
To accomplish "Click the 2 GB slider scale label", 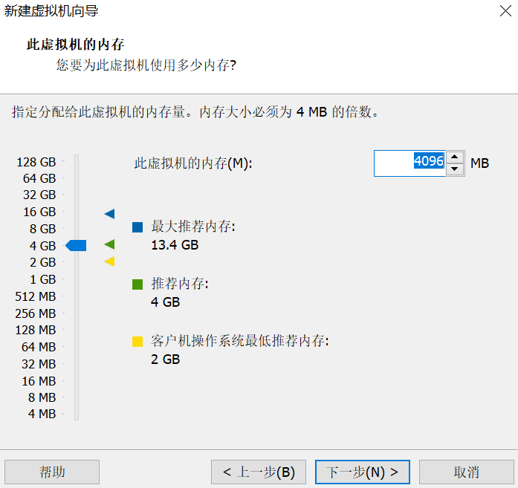I will coord(42,262).
